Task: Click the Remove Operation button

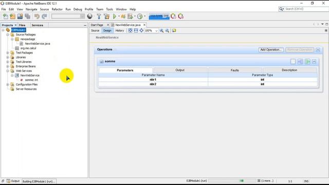Action: coord(299,50)
